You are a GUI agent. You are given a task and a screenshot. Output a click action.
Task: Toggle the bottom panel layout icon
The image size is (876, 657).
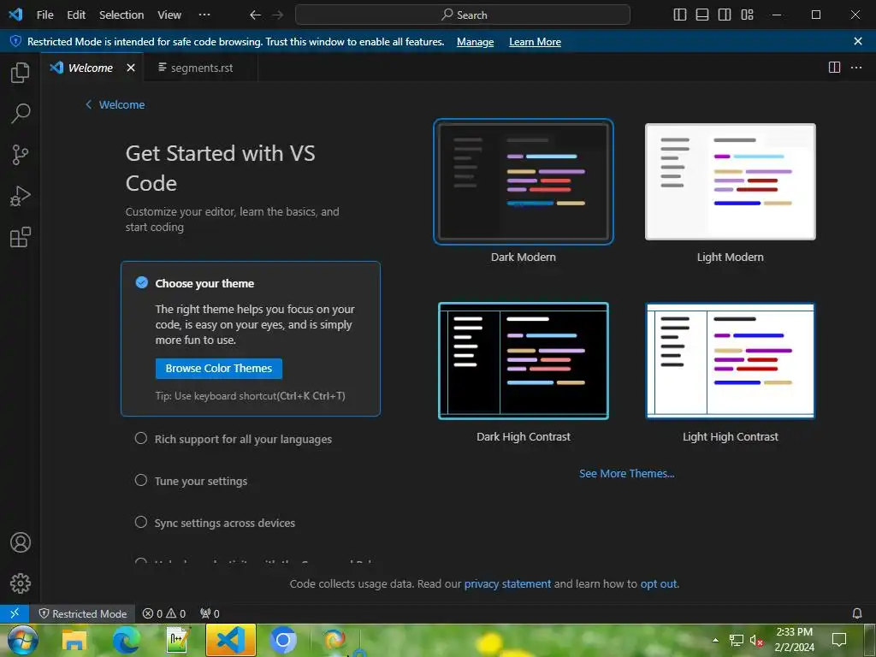click(x=702, y=15)
